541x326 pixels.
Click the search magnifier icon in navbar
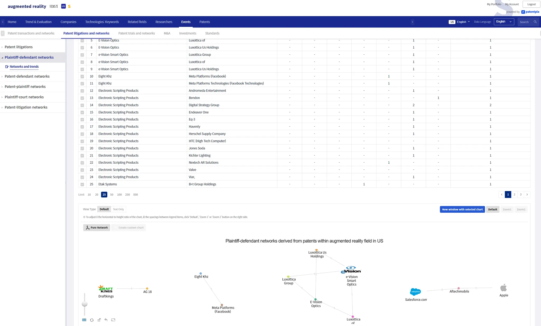pos(535,22)
